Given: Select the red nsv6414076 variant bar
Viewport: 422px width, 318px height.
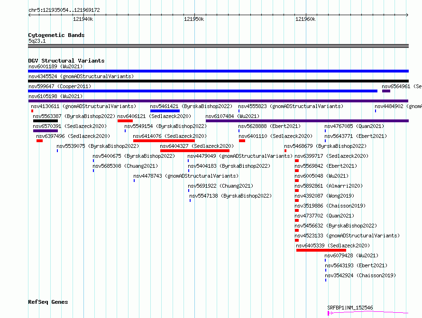Looking at the screenshot, I should pyautogui.click(x=164, y=141).
